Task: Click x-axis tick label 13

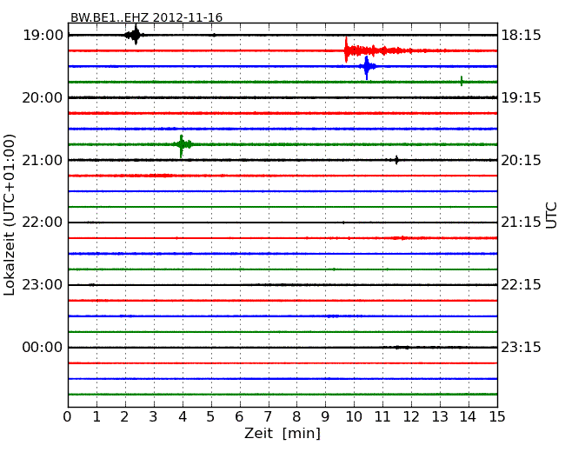Action: (x=440, y=417)
